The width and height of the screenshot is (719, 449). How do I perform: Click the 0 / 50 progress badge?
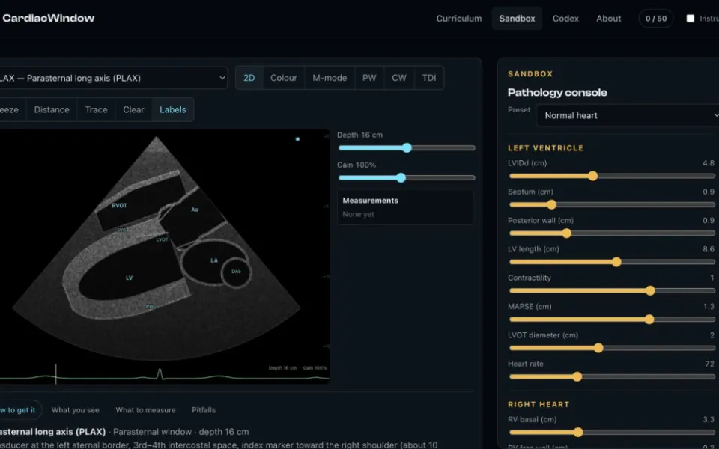[x=656, y=19]
